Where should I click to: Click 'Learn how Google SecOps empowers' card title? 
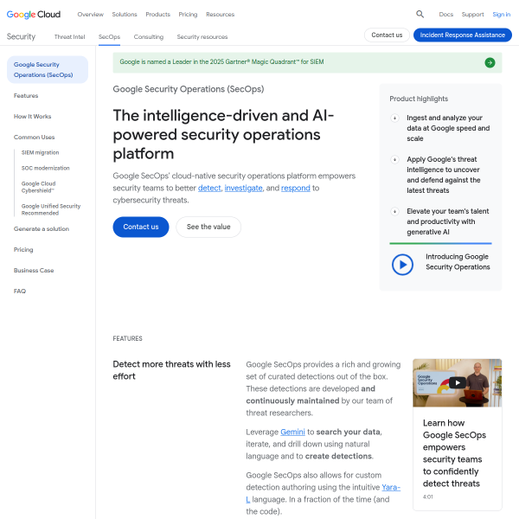[454, 453]
